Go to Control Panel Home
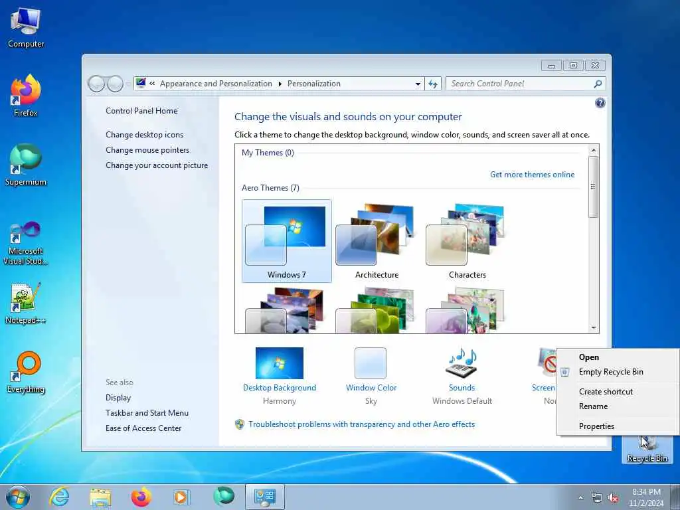Viewport: 680px width, 510px height. click(141, 111)
